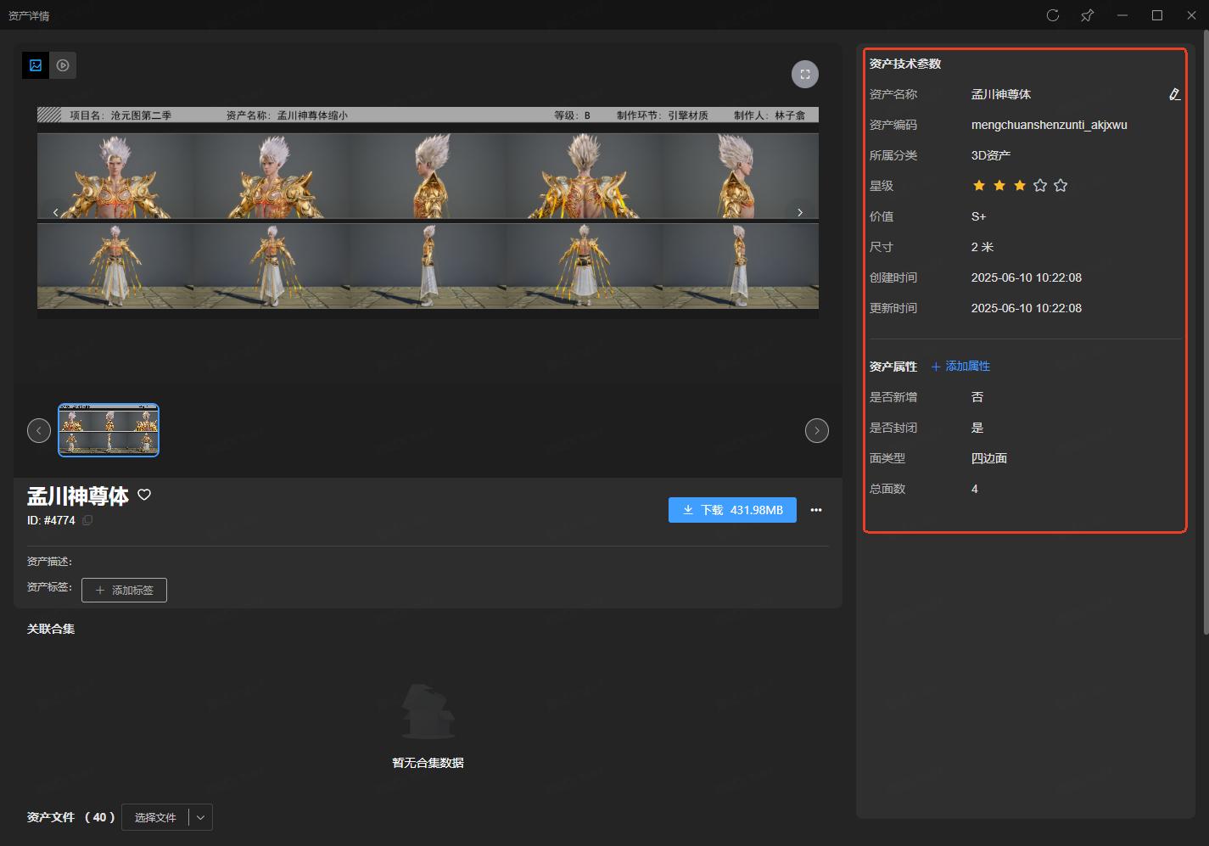Show previous image in main preview

(56, 212)
